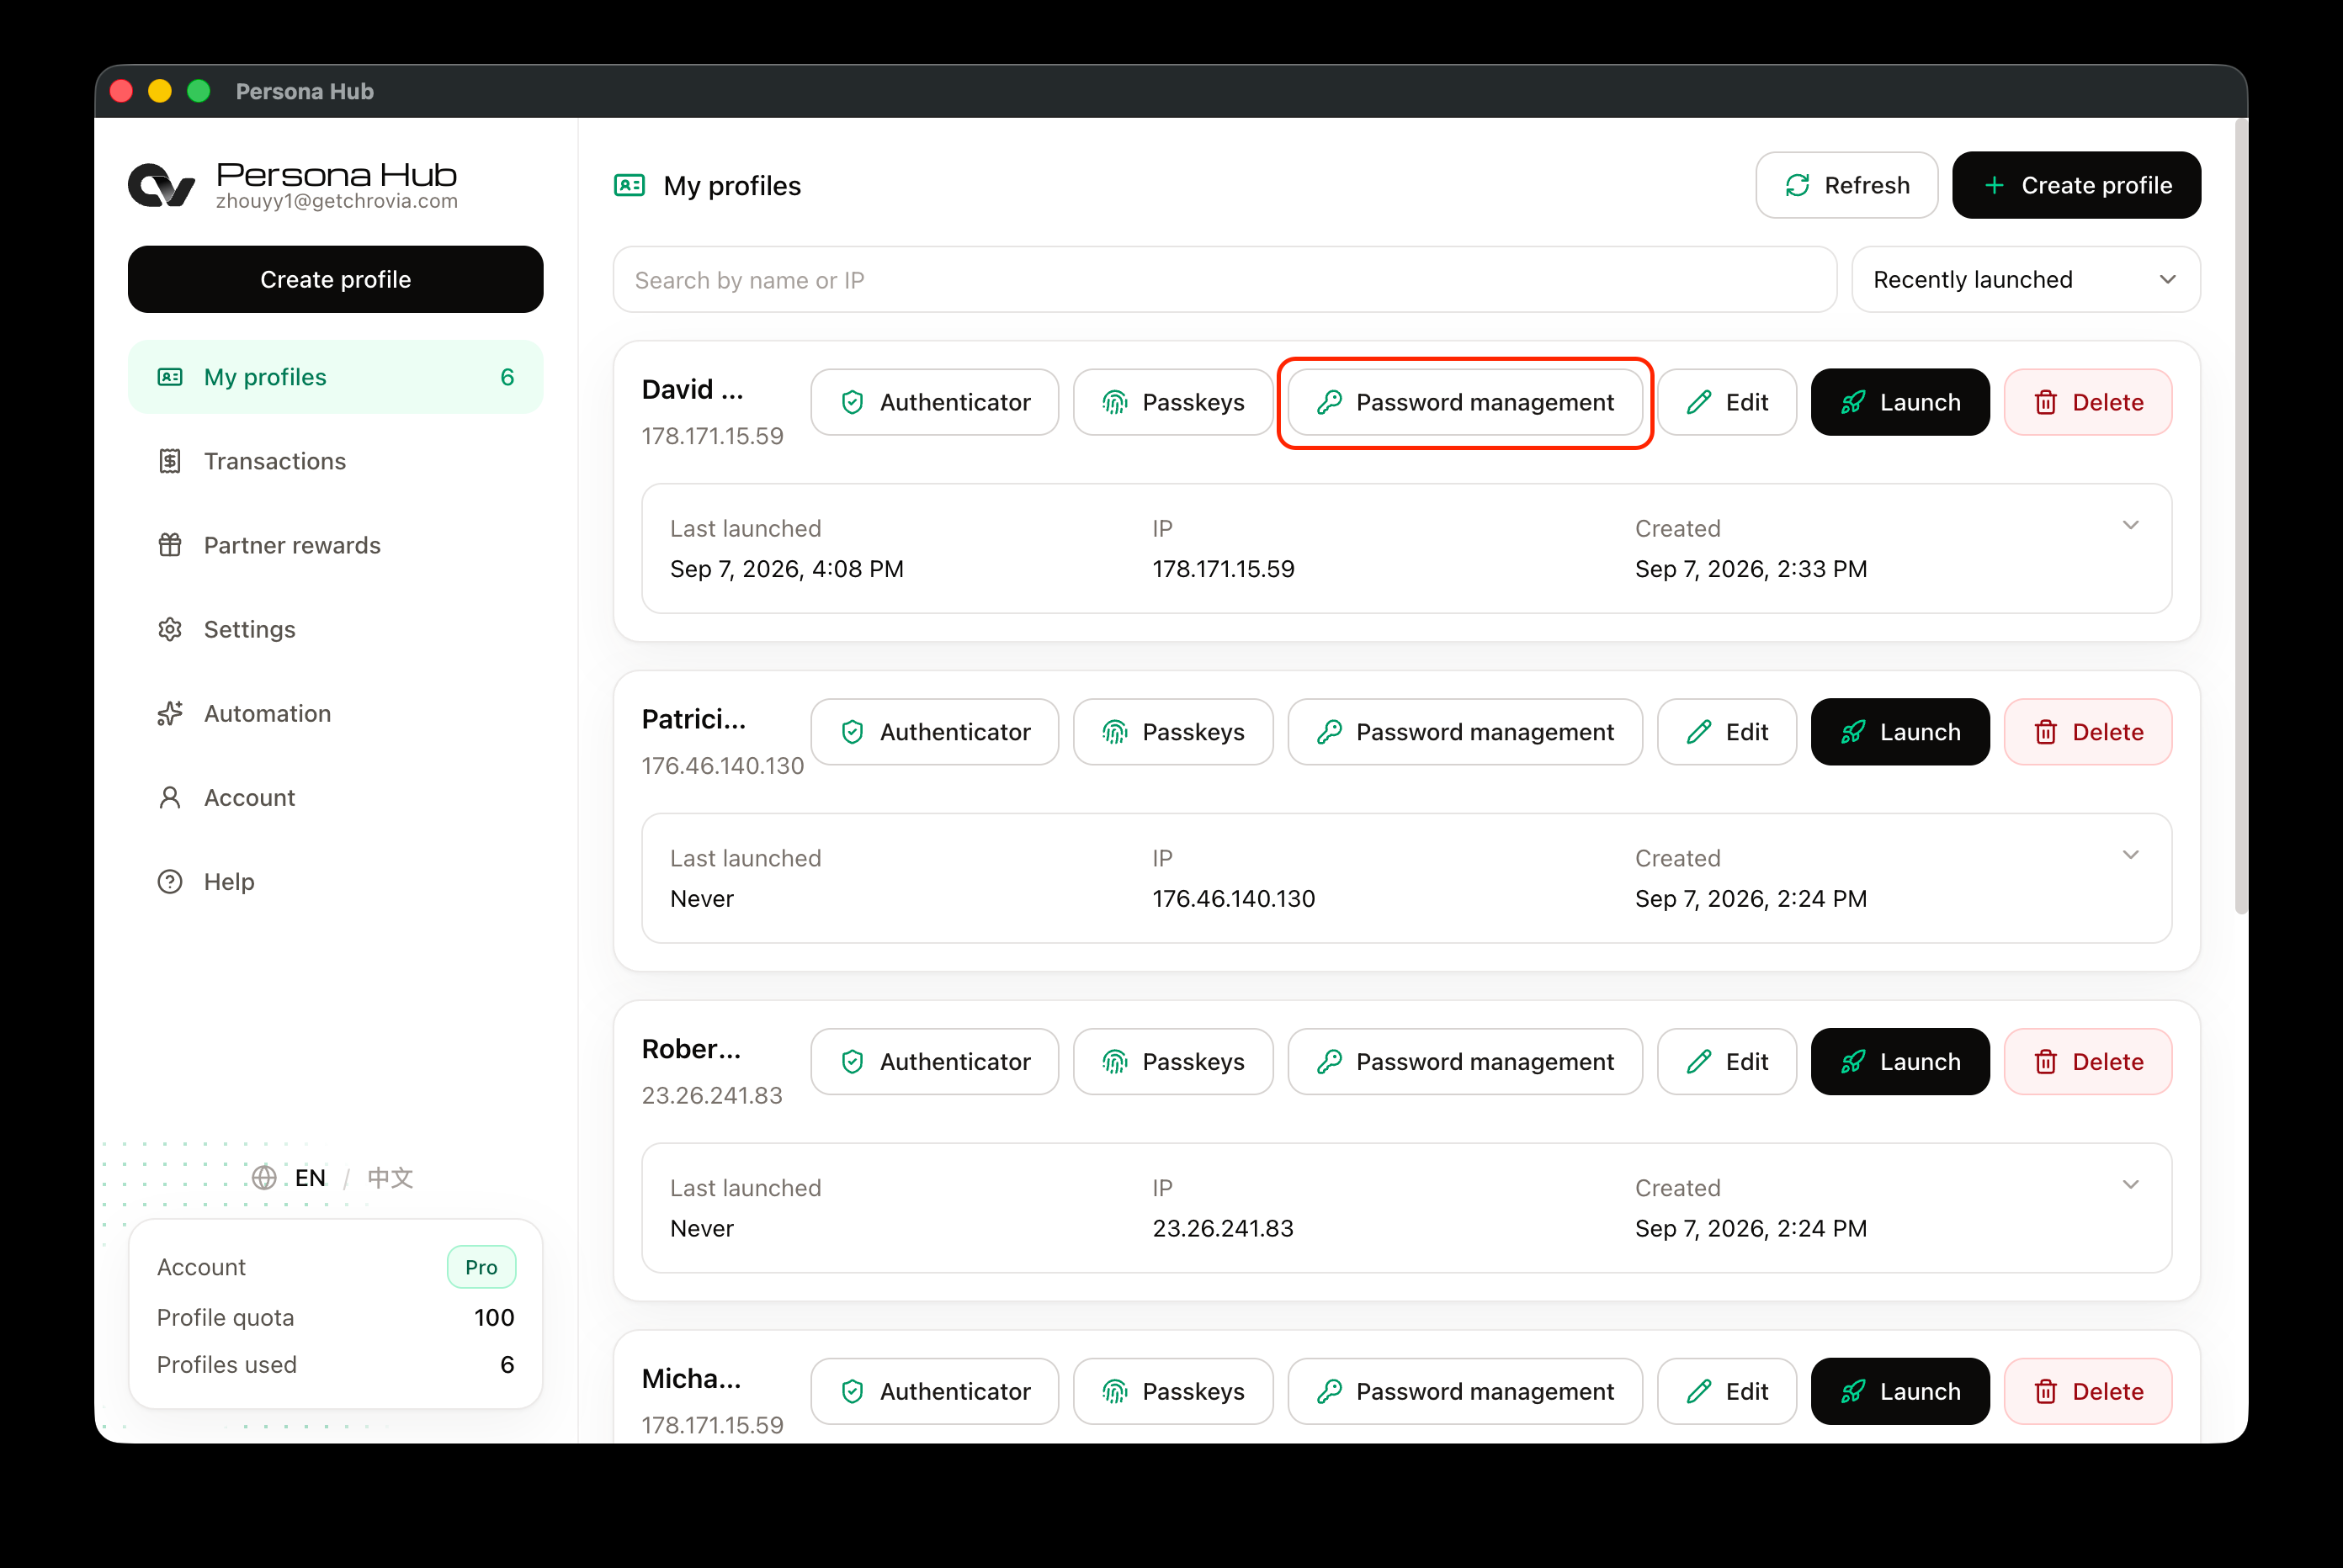Click the Partner rewards gift icon
The image size is (2343, 1568).
[x=170, y=545]
